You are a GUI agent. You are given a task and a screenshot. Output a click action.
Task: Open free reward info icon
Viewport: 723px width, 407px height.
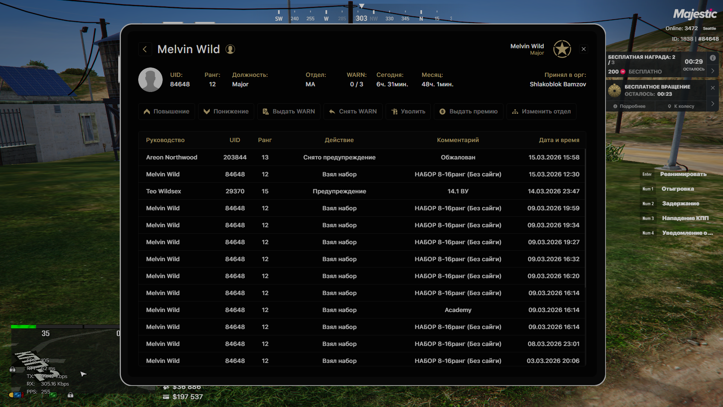712,58
